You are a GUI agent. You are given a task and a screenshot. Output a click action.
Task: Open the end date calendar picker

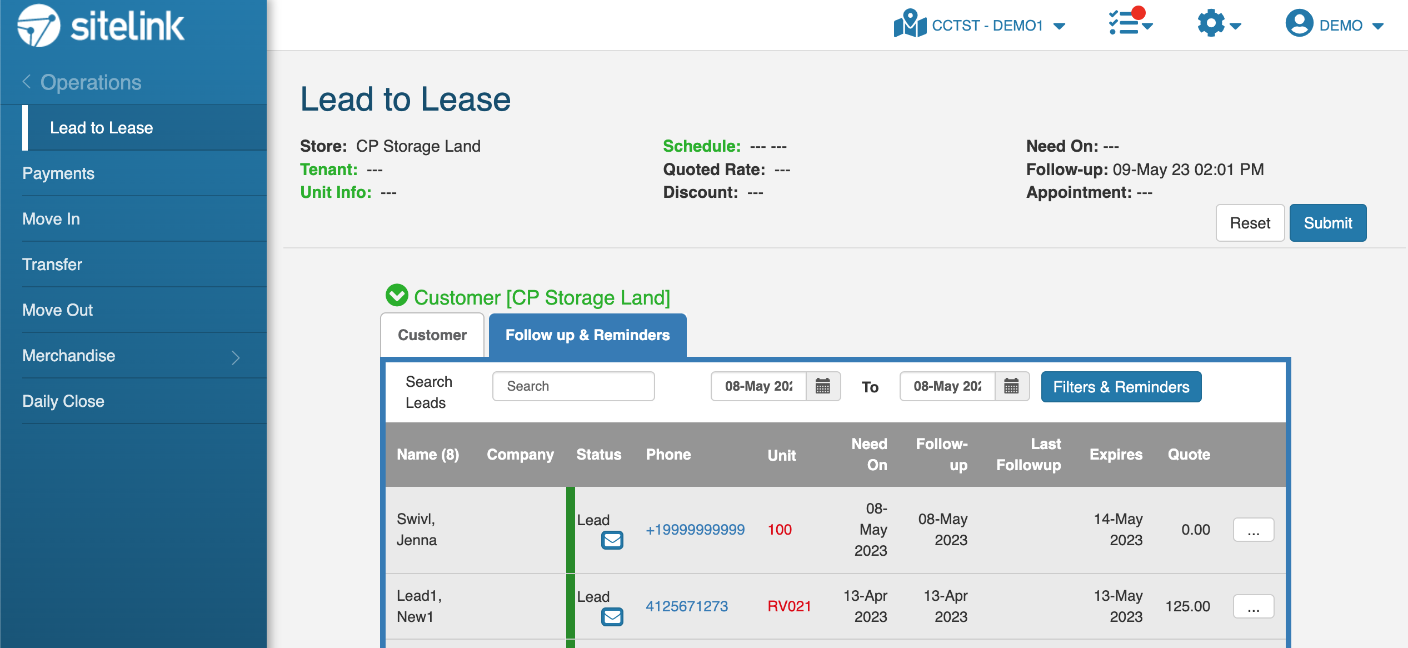(x=1011, y=386)
